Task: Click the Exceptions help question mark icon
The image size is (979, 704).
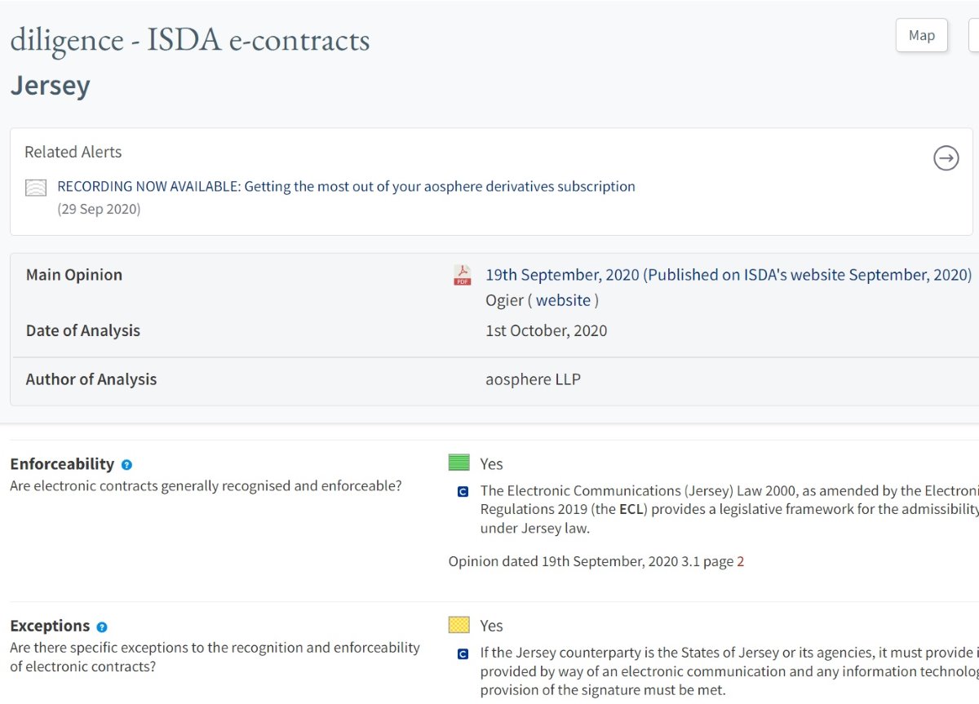Action: [x=102, y=627]
